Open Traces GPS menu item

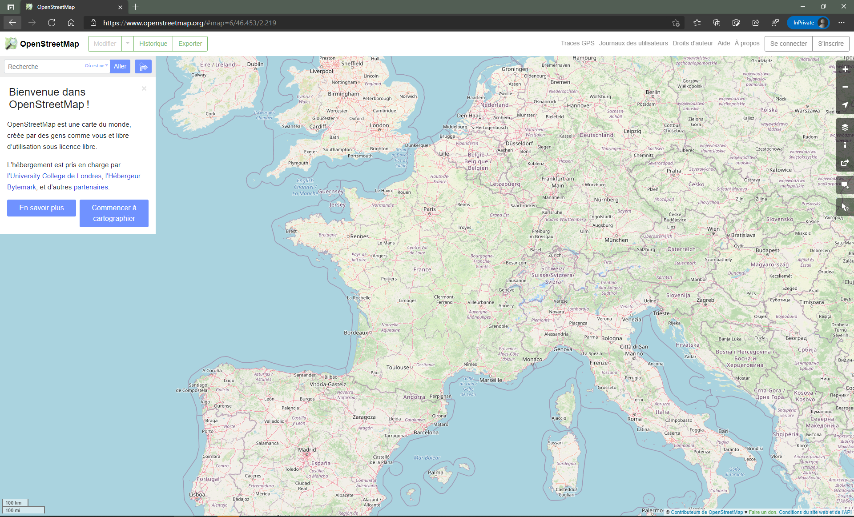click(577, 43)
